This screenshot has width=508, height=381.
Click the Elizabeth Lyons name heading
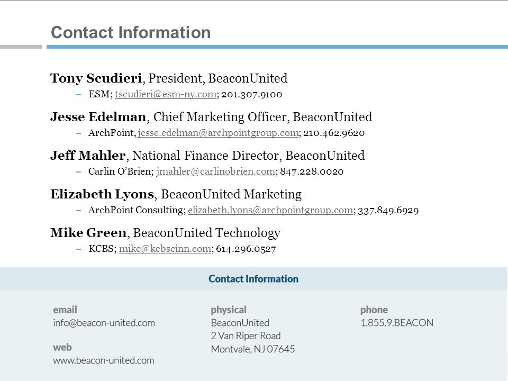point(102,194)
